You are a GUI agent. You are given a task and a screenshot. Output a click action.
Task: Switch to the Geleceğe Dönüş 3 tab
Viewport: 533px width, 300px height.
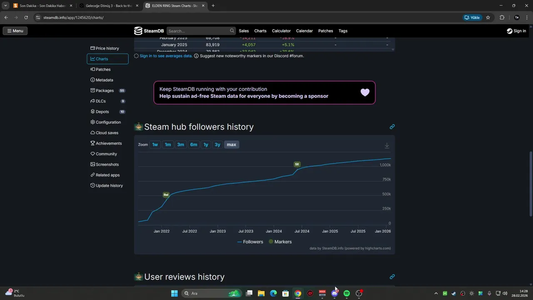point(109,6)
